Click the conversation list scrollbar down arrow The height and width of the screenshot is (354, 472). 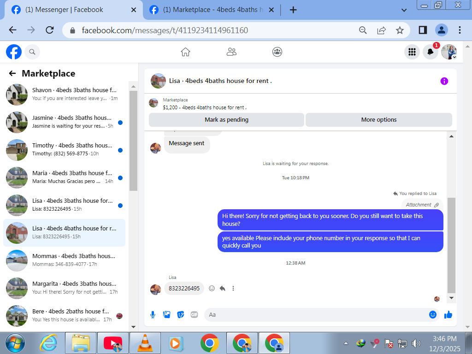[x=133, y=327]
